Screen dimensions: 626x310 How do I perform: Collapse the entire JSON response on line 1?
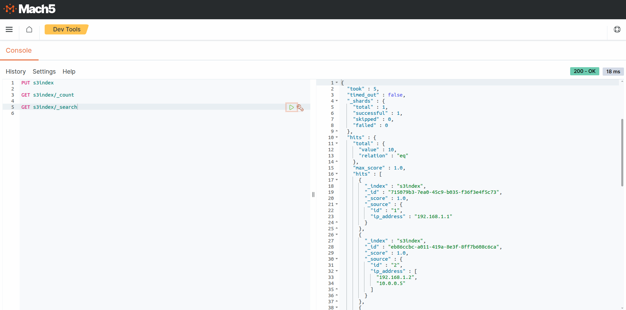coord(337,82)
